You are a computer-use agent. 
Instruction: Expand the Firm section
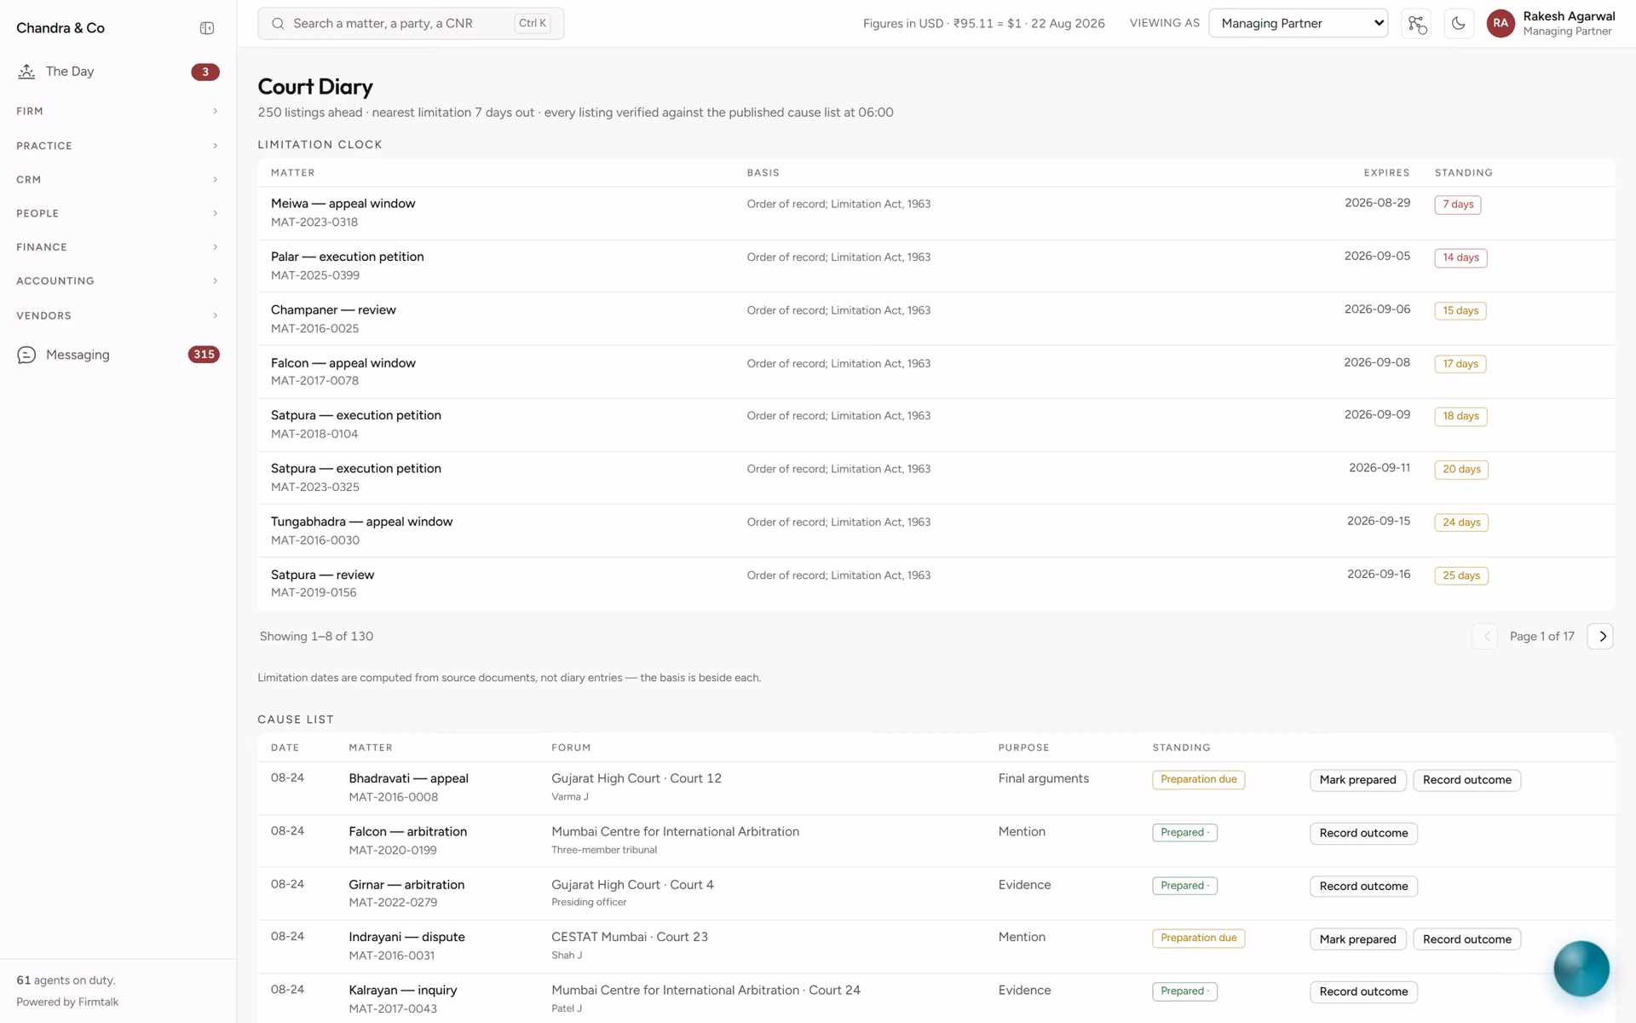(118, 111)
